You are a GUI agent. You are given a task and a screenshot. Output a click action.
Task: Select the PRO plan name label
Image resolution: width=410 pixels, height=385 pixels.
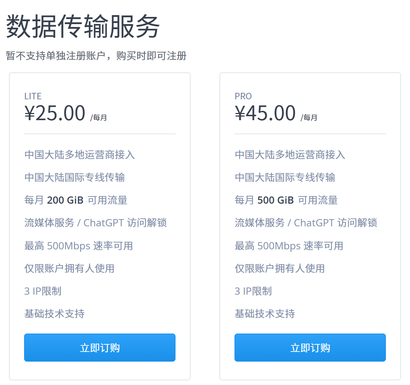243,96
